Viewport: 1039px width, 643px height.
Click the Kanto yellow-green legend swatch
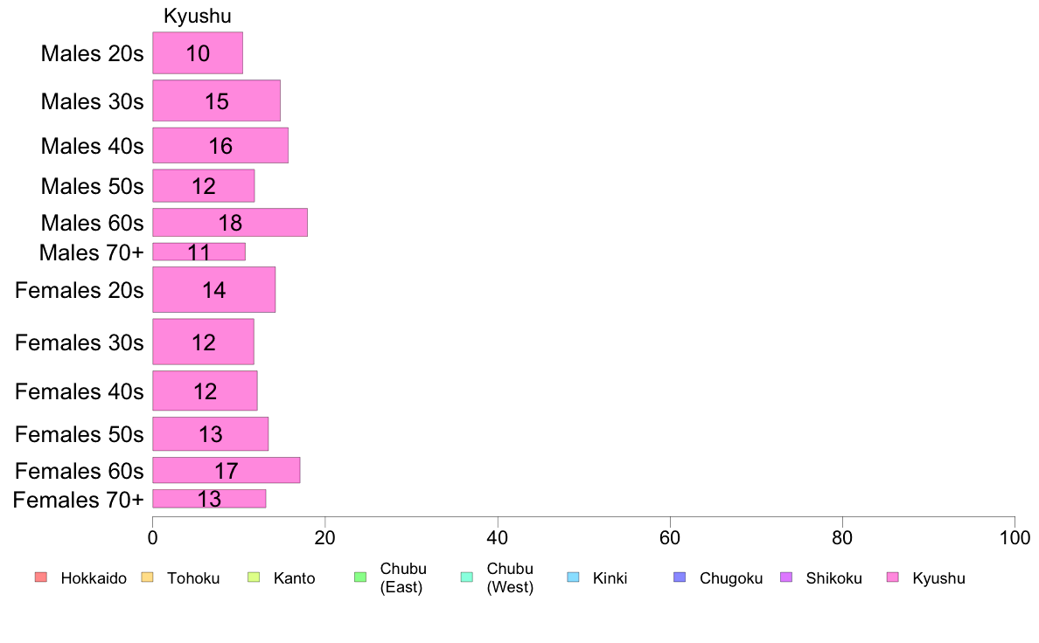pos(254,577)
